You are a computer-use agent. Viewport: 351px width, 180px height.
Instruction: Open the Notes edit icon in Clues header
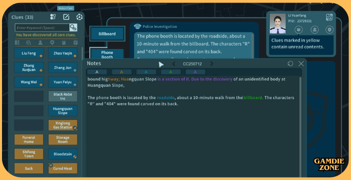[66, 17]
